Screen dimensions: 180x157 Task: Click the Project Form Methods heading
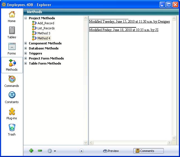46,58
